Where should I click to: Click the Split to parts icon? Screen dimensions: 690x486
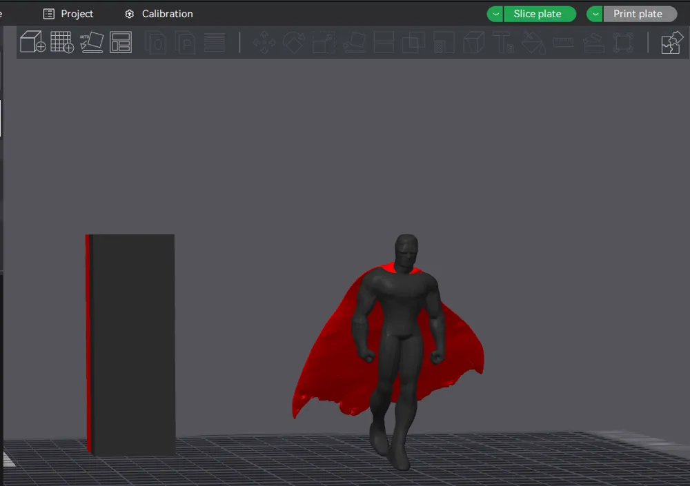185,42
